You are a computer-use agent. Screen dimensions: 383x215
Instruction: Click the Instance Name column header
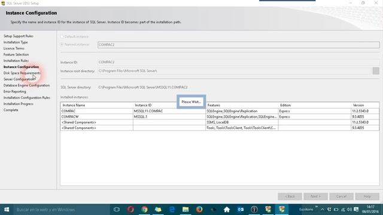(x=96, y=105)
